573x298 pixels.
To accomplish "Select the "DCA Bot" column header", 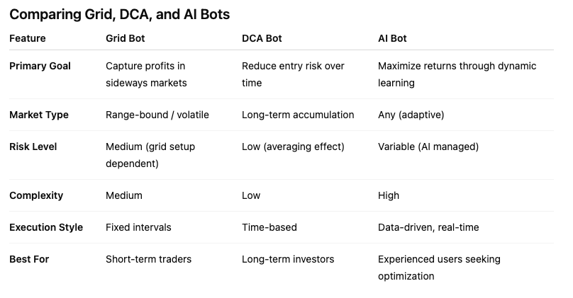I will click(263, 38).
